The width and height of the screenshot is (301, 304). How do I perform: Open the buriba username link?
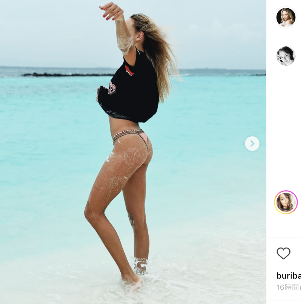pyautogui.click(x=289, y=275)
